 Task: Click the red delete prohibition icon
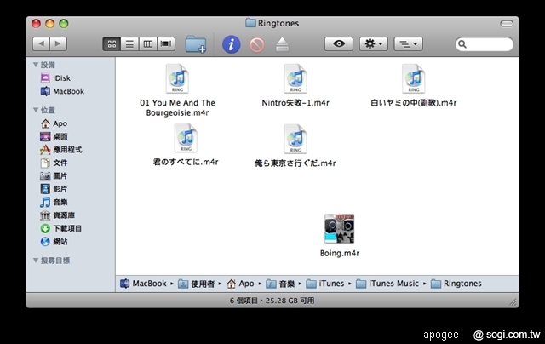[x=257, y=45]
